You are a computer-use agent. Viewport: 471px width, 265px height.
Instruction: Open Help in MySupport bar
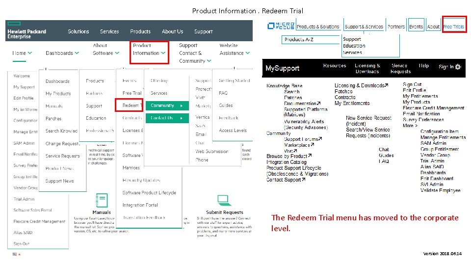[x=424, y=65]
